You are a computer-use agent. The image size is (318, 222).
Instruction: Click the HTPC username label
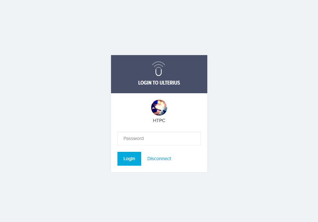(159, 120)
